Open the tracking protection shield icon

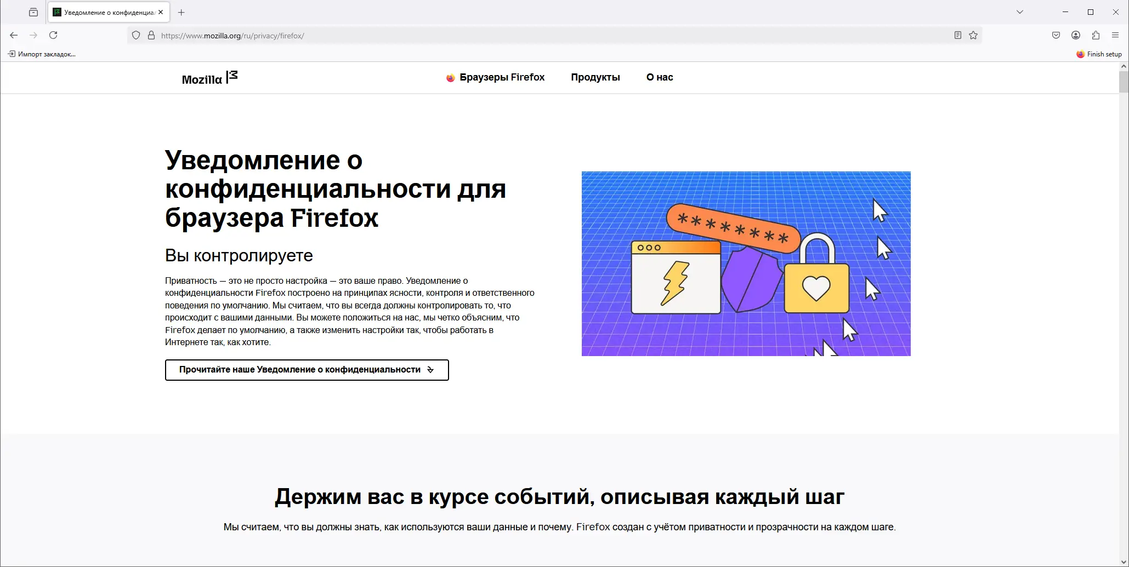pos(136,36)
